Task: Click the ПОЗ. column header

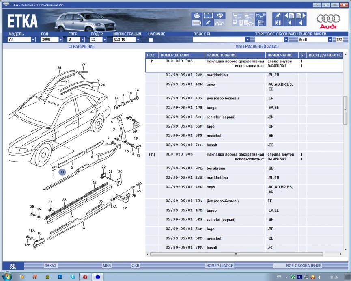Action: click(152, 55)
